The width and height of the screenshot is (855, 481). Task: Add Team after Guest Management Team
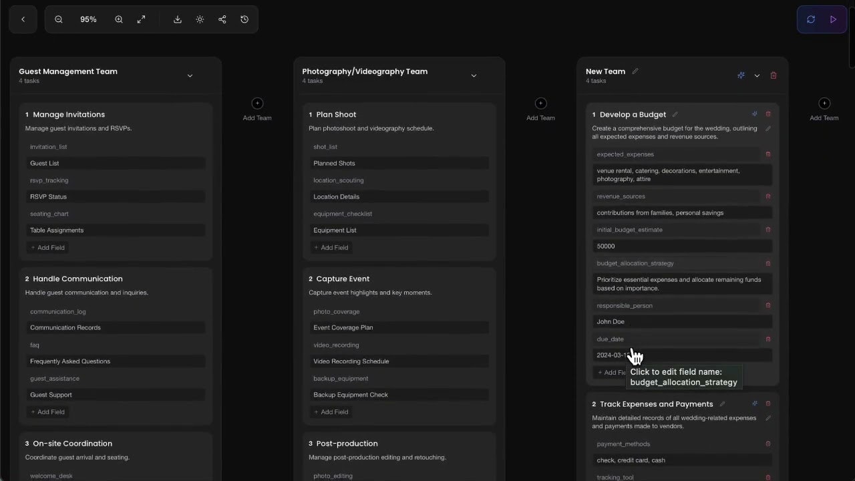(257, 109)
